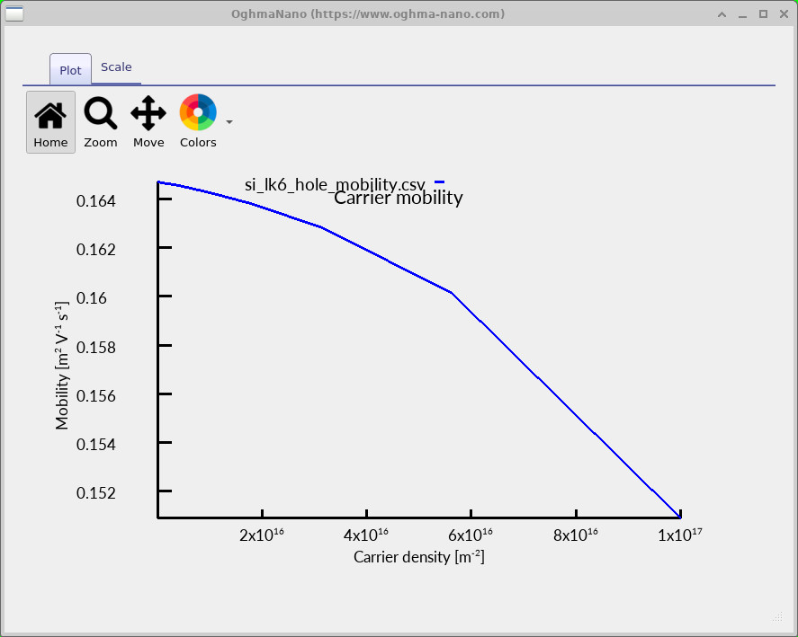The width and height of the screenshot is (798, 637).
Task: Activate the Zoom magnifier tool
Action: [100, 122]
